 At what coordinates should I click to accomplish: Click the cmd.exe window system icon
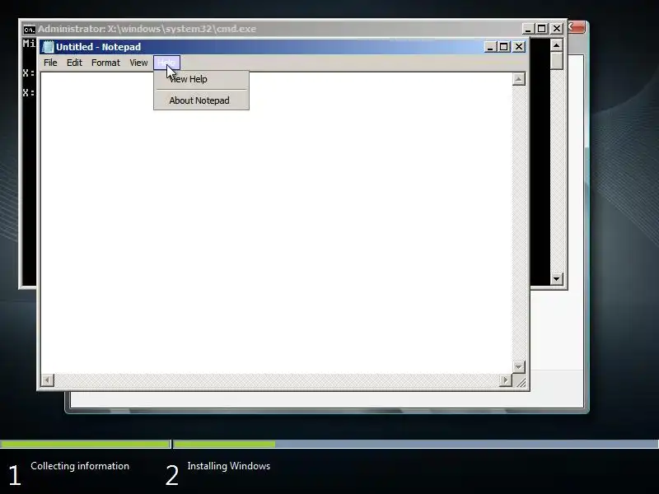[29, 30]
